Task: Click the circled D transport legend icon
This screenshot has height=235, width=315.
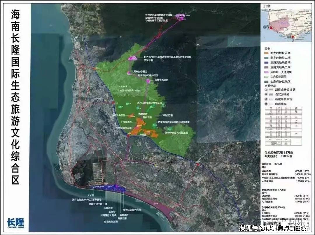Action: [266, 104]
